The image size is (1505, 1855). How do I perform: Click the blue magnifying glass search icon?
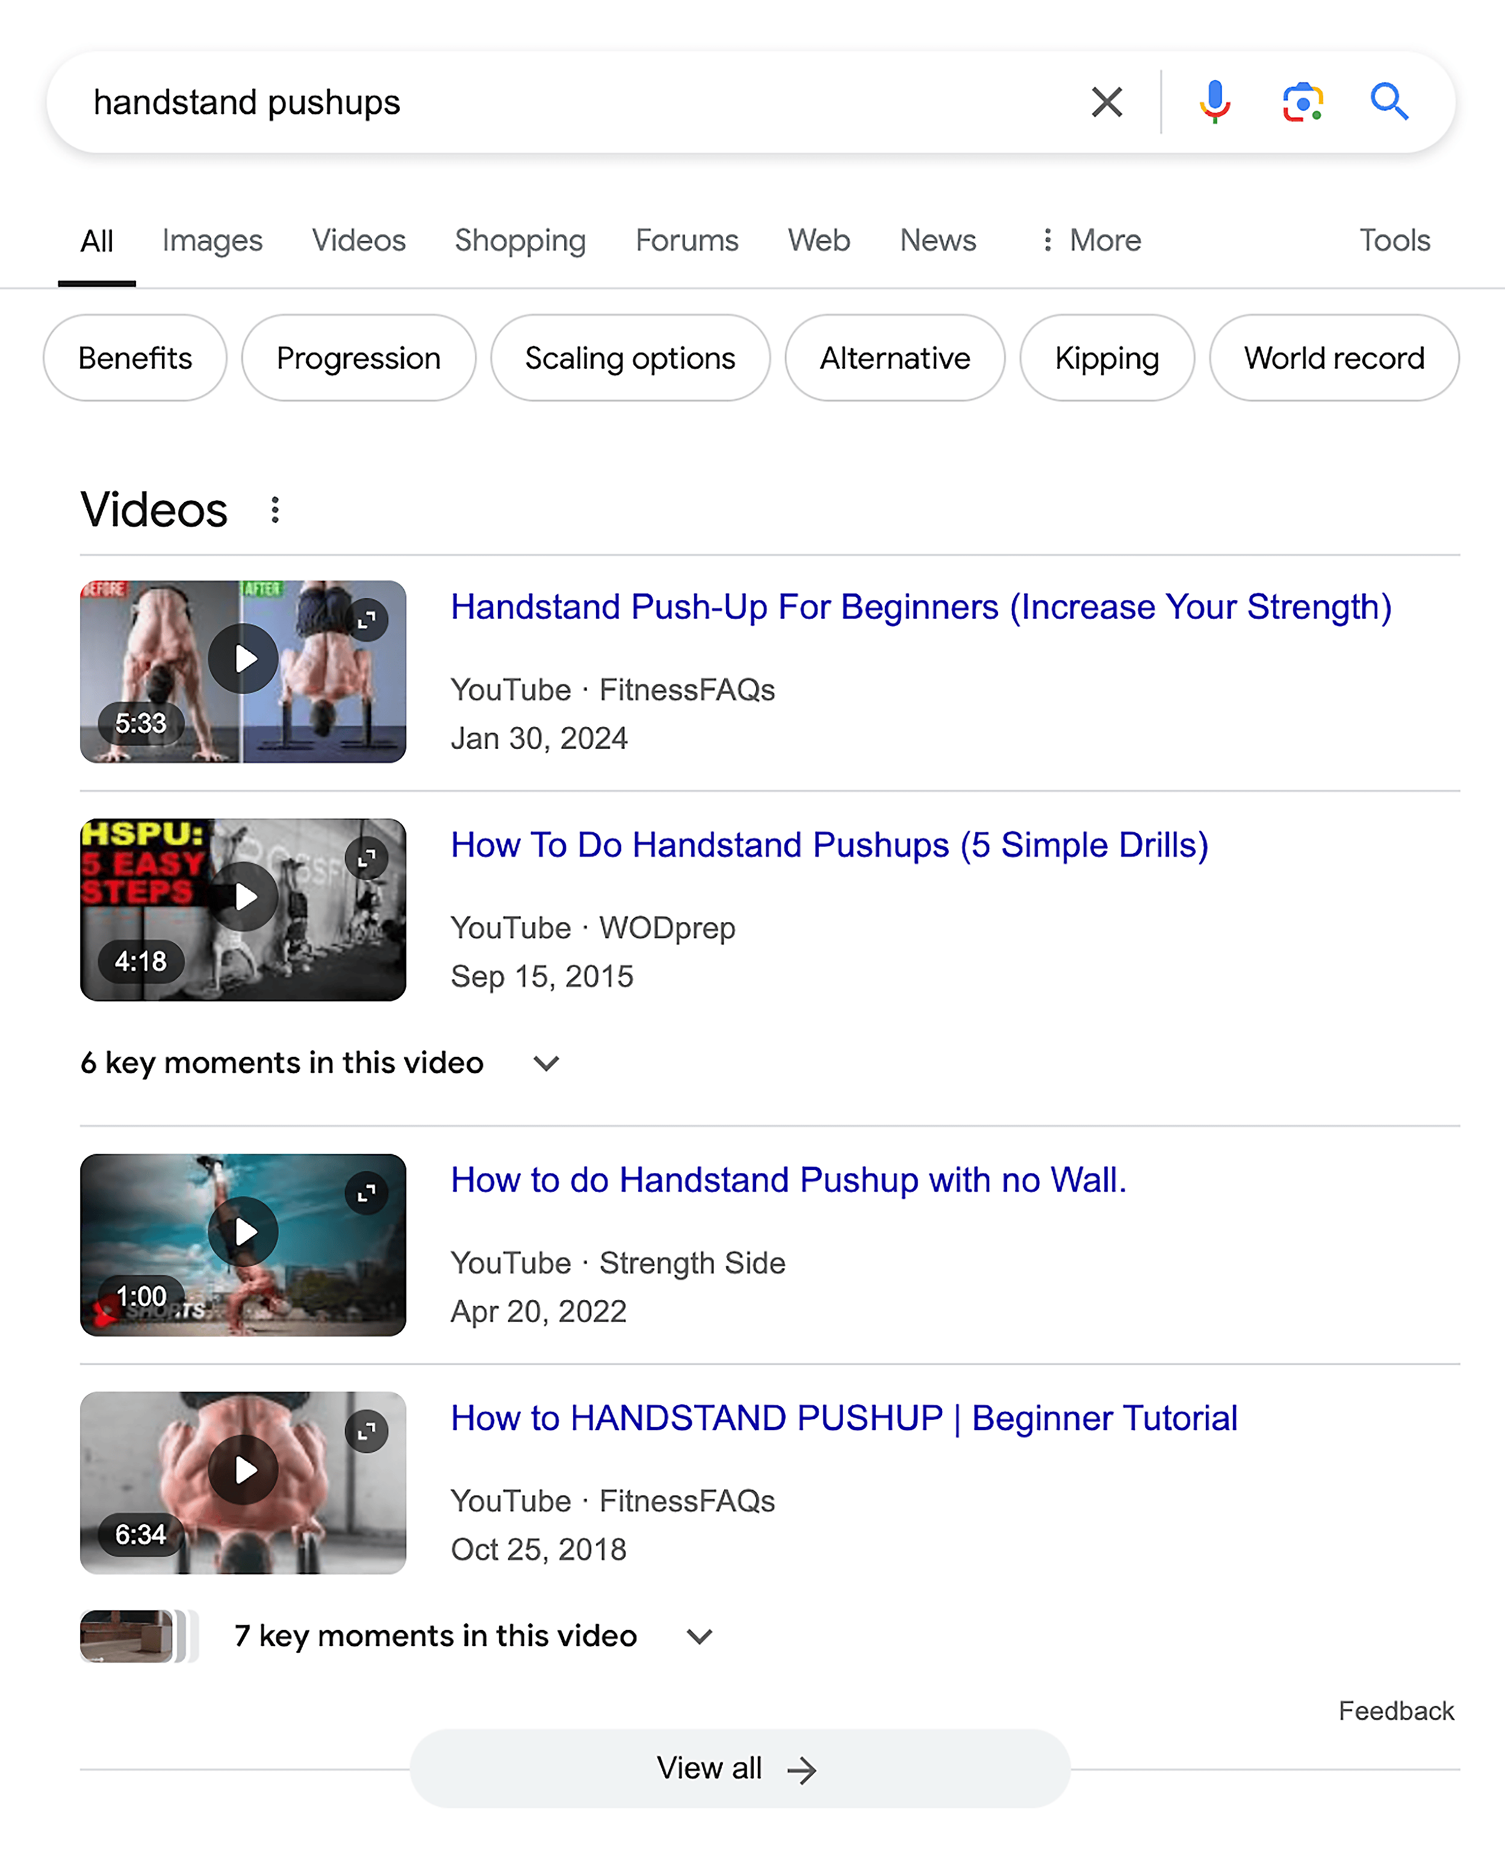click(x=1388, y=102)
